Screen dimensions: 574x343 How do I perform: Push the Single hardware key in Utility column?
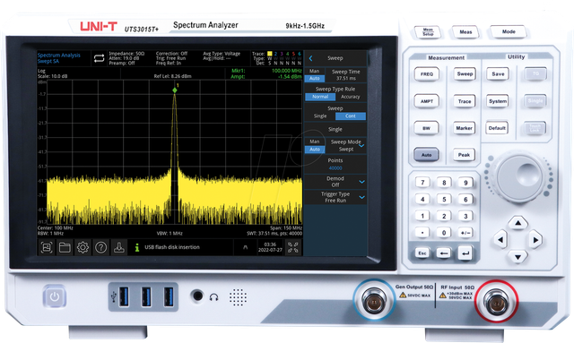[535, 101]
